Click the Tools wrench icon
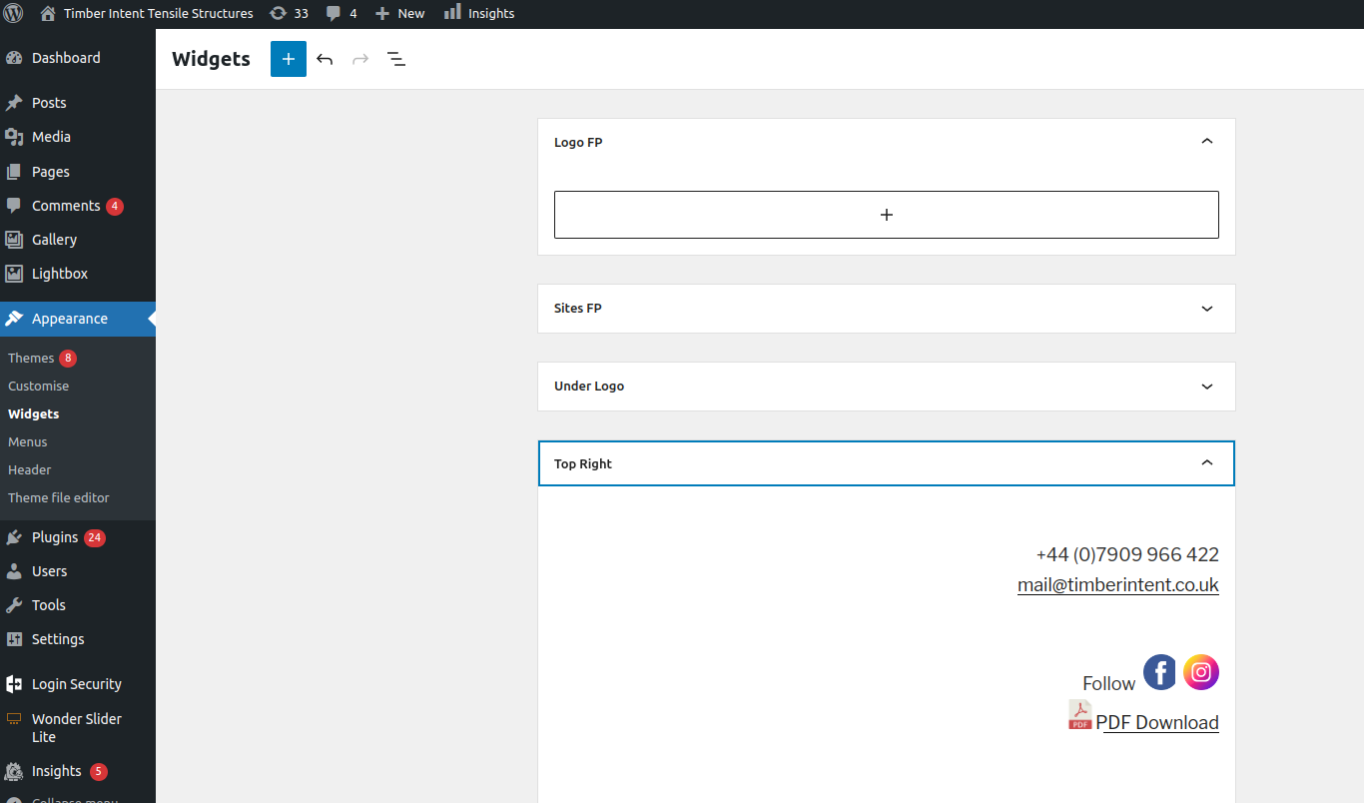The width and height of the screenshot is (1364, 803). (x=14, y=605)
